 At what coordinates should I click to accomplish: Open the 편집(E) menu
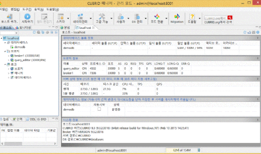pyautogui.click(x=15, y=9)
